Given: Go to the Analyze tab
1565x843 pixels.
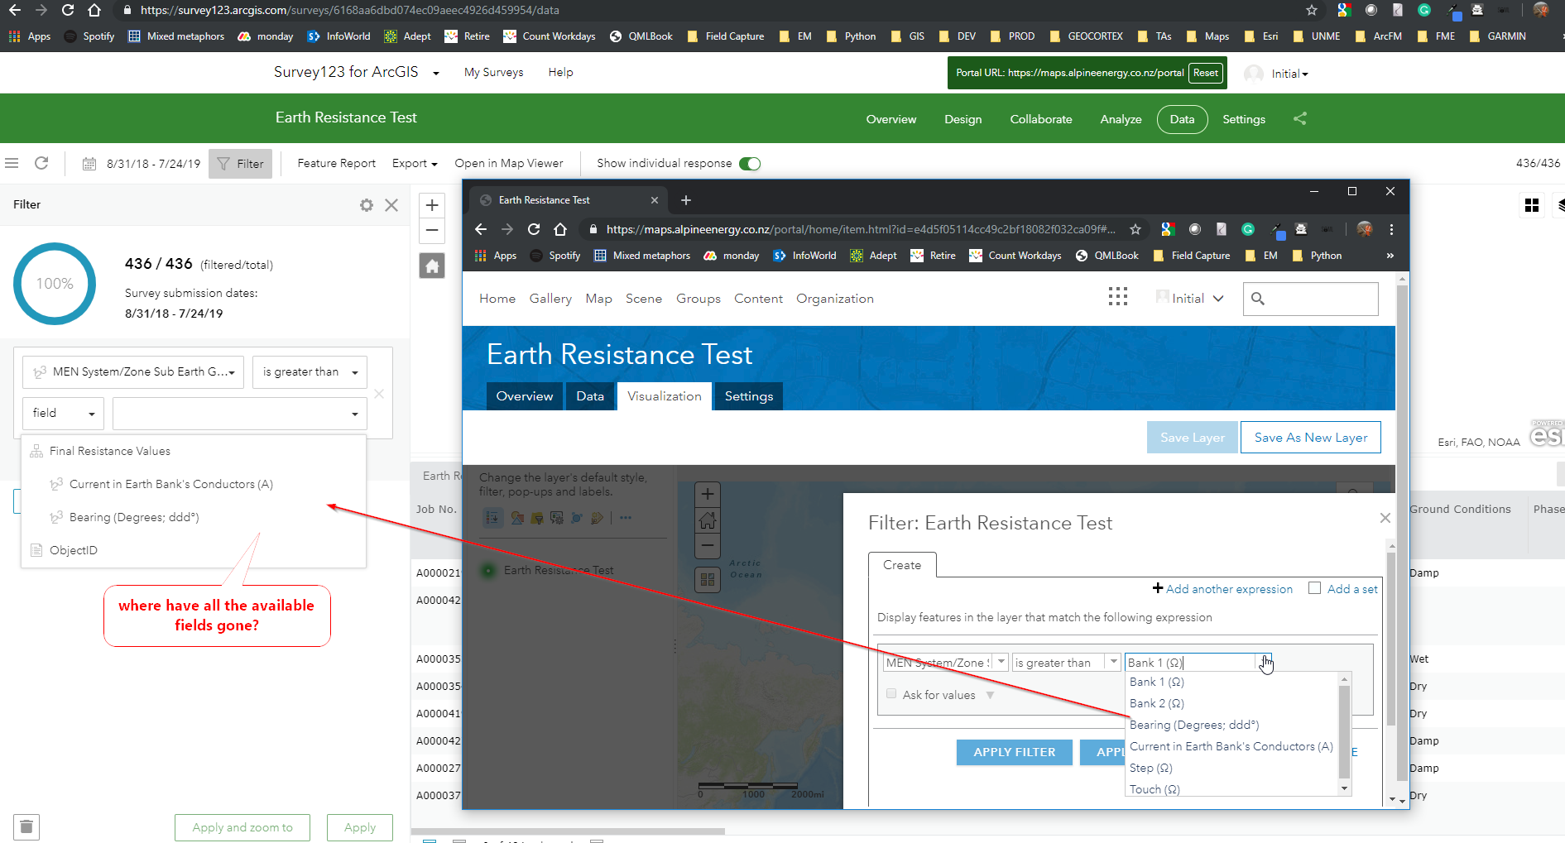Looking at the screenshot, I should pyautogui.click(x=1121, y=119).
